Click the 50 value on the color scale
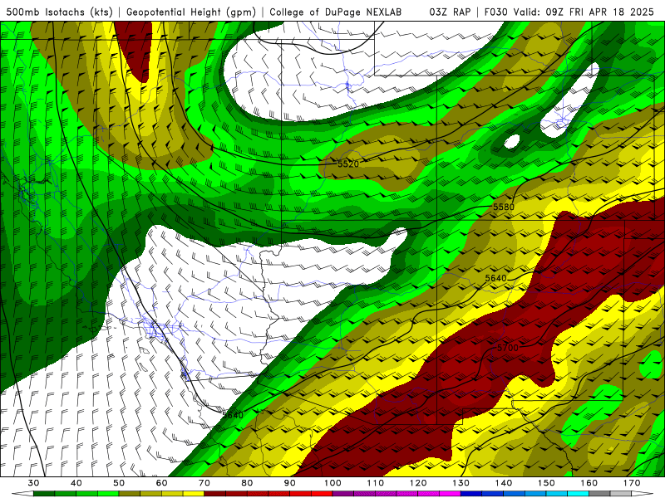665x498 pixels. click(x=119, y=483)
